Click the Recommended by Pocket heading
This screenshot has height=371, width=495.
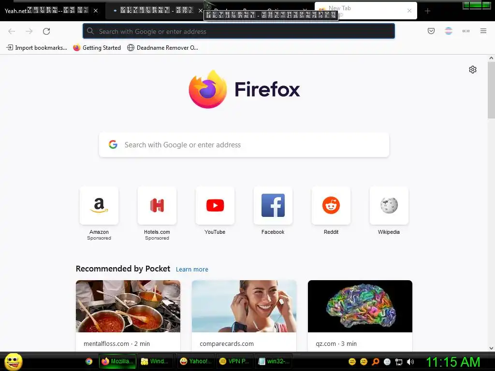123,269
